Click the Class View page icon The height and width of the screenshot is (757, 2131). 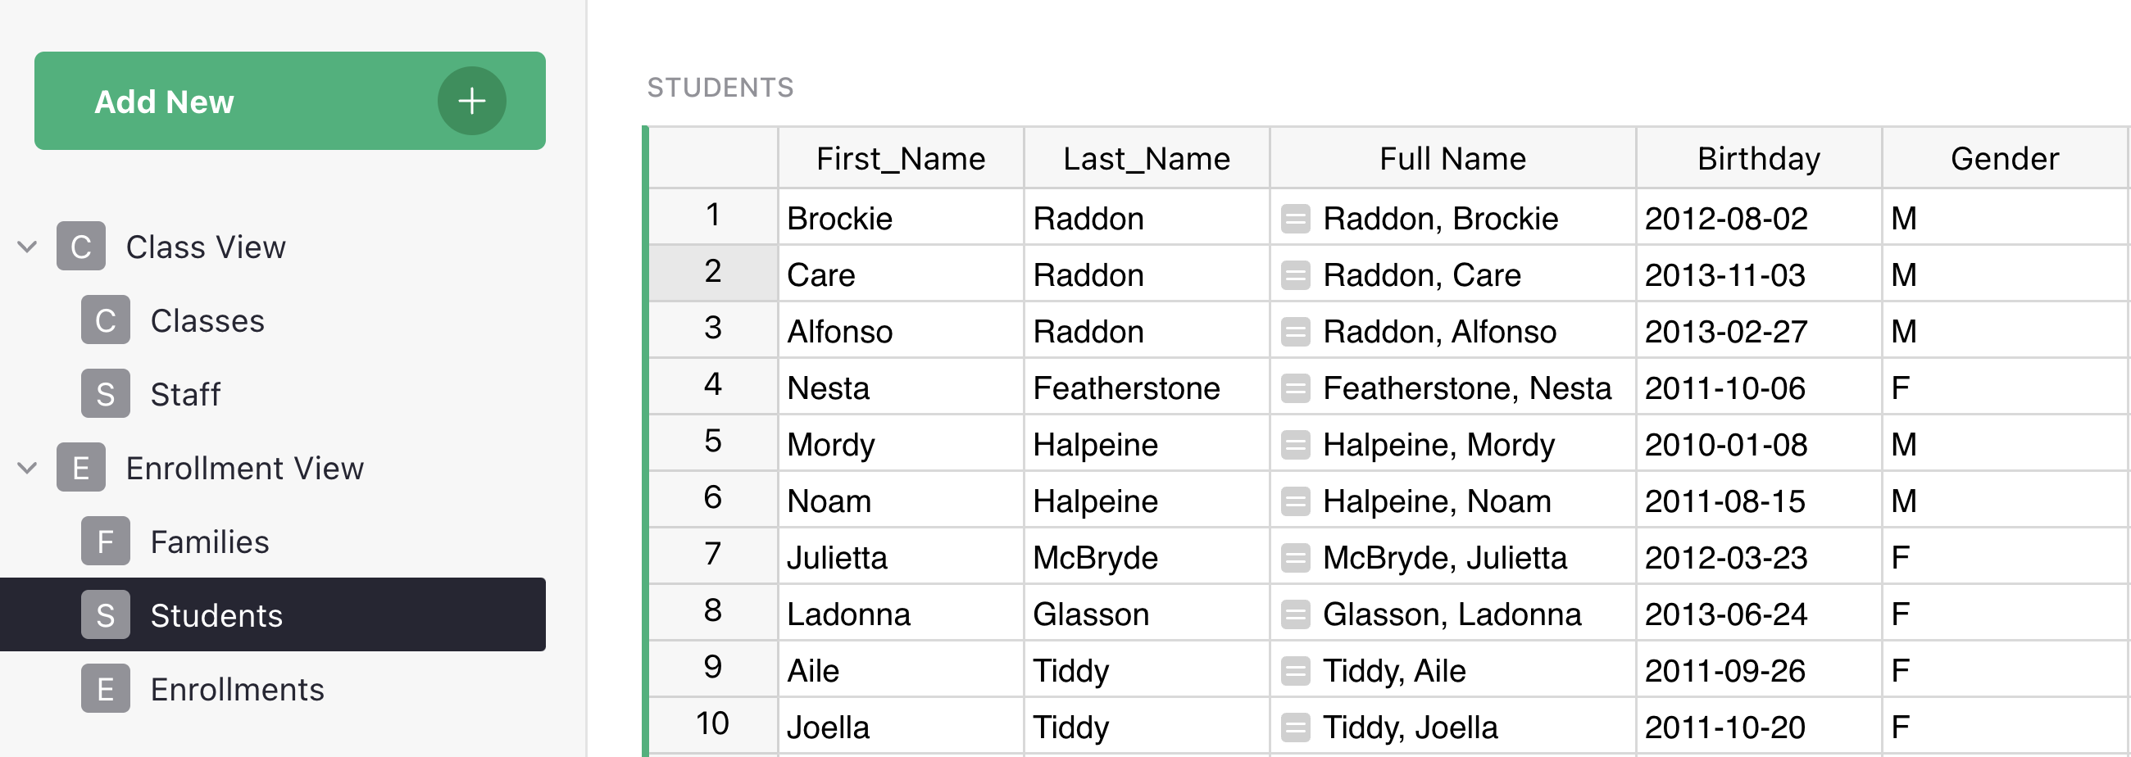80,247
